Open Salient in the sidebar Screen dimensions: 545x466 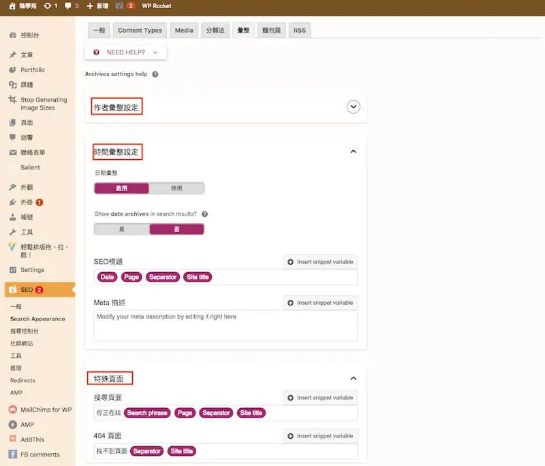click(x=30, y=167)
